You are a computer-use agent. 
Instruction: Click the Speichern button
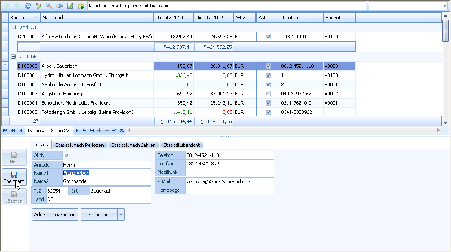click(x=14, y=177)
